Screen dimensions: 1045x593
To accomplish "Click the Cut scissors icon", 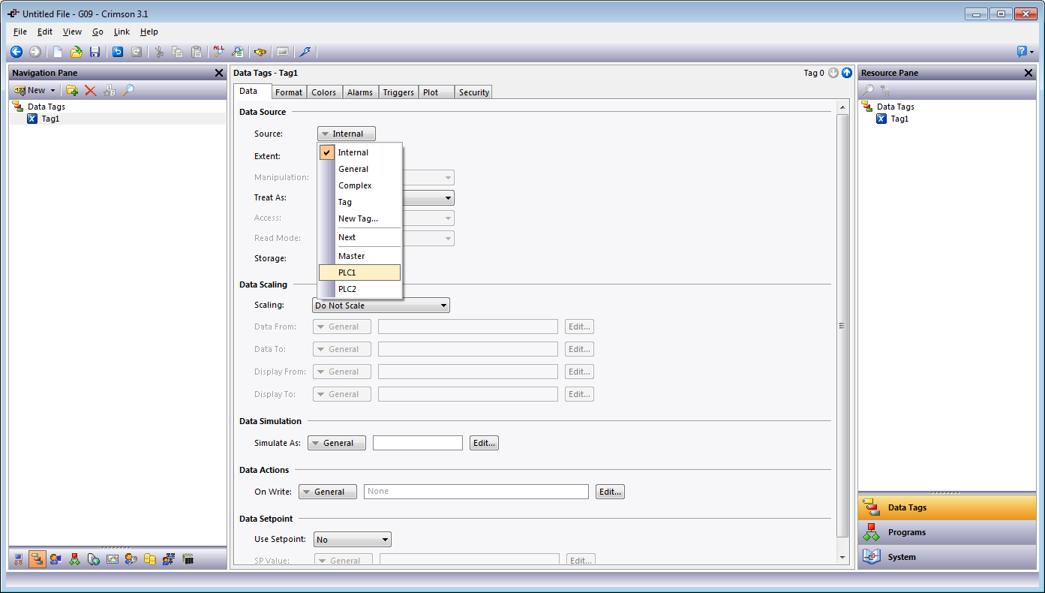I will [159, 52].
